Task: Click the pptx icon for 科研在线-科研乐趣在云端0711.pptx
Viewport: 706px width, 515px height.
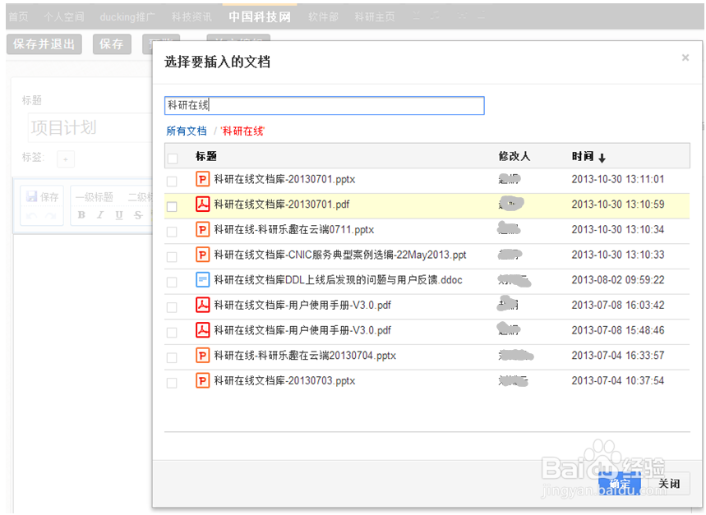Action: [x=202, y=230]
